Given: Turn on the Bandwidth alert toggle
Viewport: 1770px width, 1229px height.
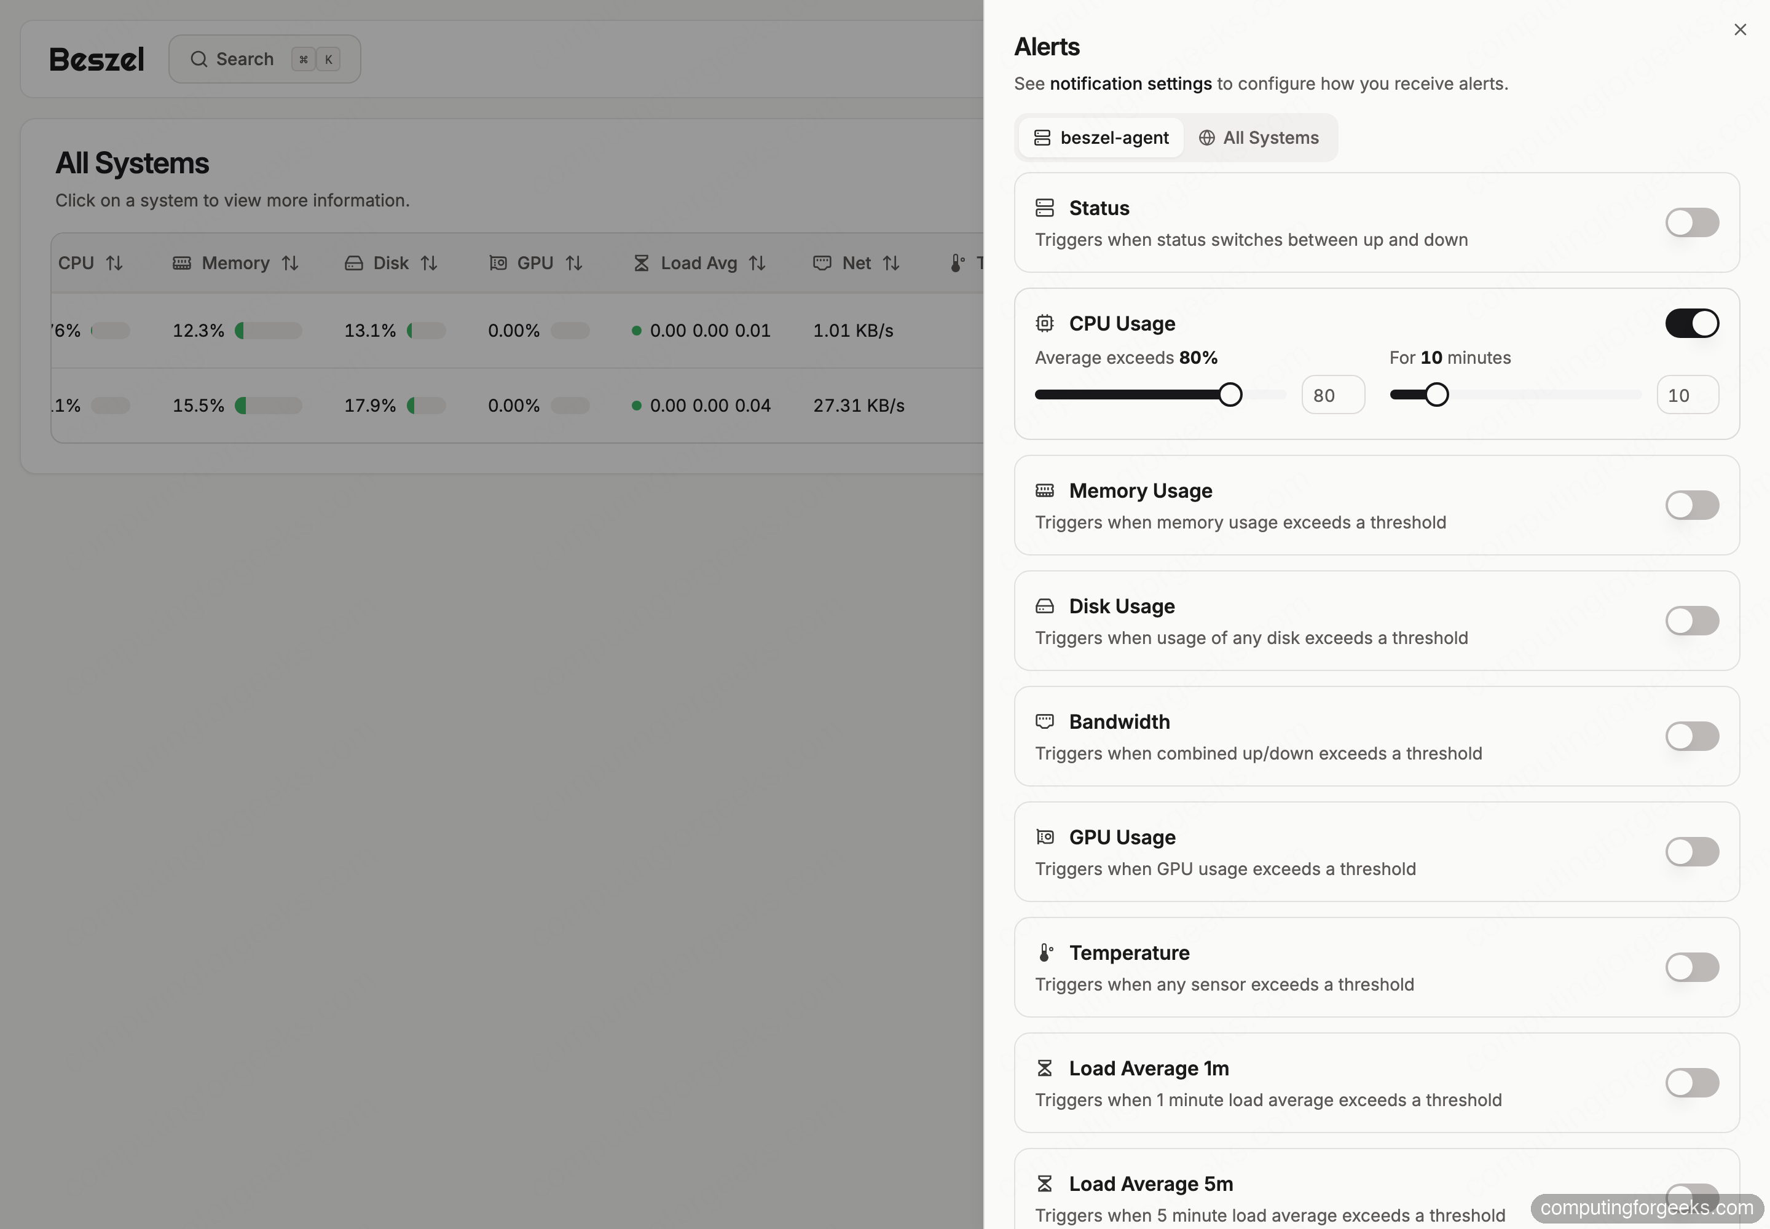Looking at the screenshot, I should pos(1691,736).
